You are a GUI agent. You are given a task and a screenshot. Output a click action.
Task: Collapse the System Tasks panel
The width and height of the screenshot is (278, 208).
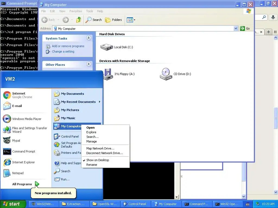coord(89,38)
